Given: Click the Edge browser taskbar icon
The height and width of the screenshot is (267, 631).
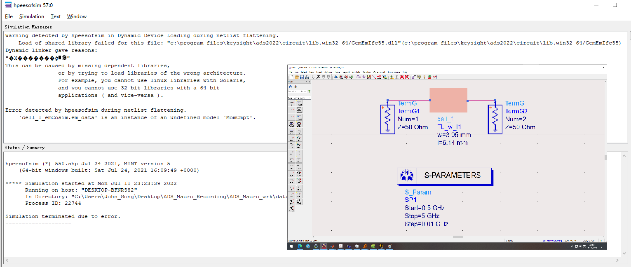Looking at the screenshot, I should click(300, 246).
